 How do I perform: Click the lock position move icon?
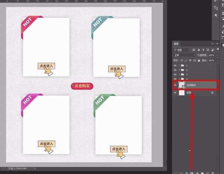[190, 60]
